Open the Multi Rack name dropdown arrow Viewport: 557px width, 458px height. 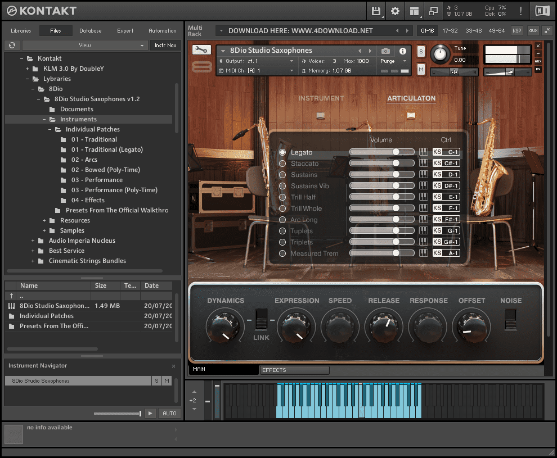pyautogui.click(x=221, y=31)
